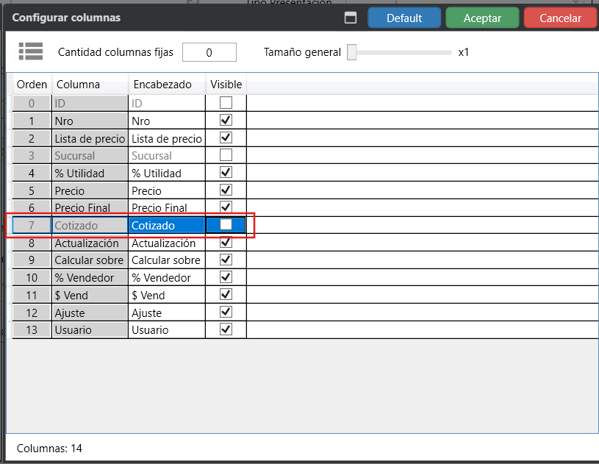Confirm changes with the Aceptar button

(482, 18)
